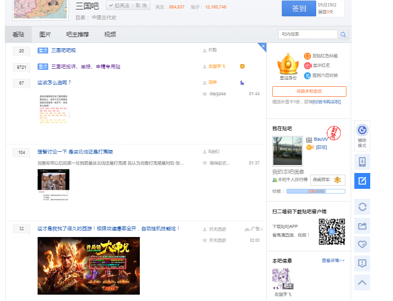Click the up chevron back-to-top button
This screenshot has height=301, width=393.
362,282
